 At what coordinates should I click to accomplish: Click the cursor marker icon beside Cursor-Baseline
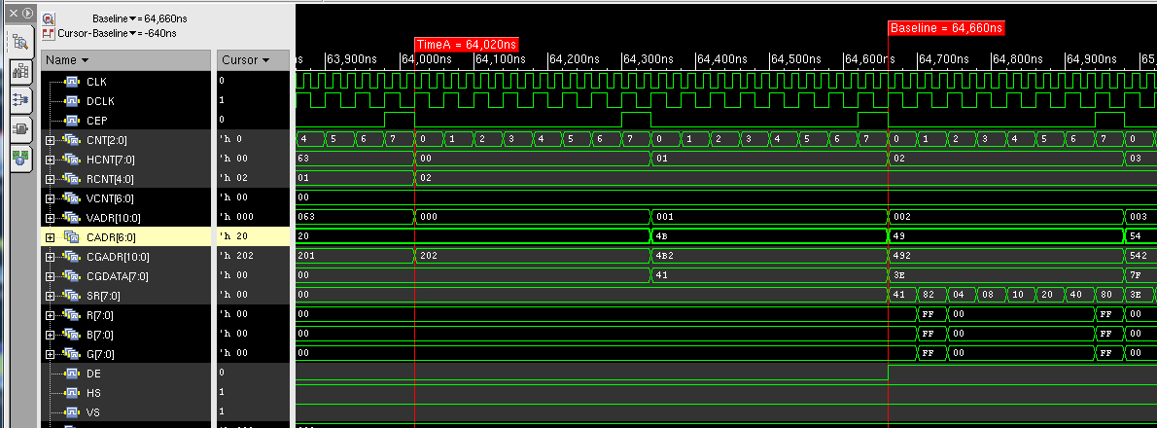[x=49, y=33]
